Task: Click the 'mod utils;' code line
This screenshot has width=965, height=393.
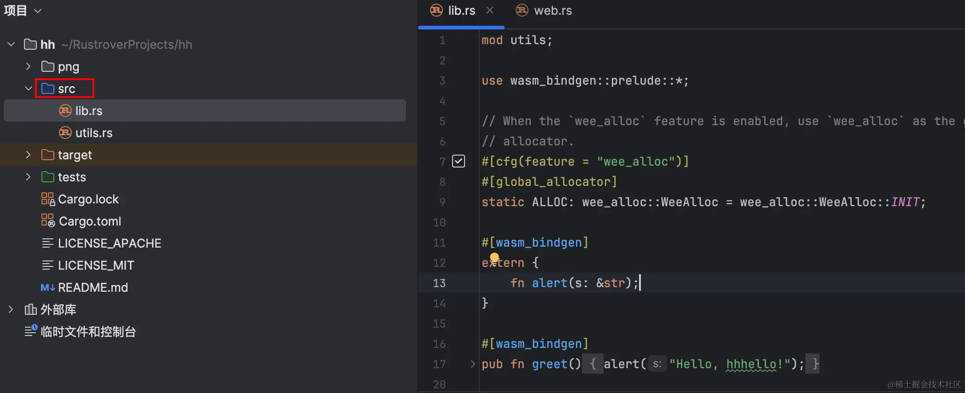Action: pos(517,40)
